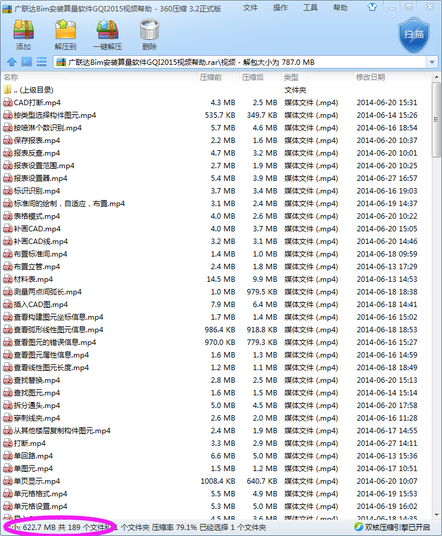Select file 补画CAD.mp4

37,229
